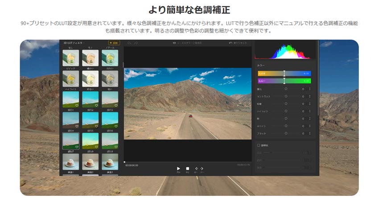The height and width of the screenshot is (198, 379).
Task: Click the ハイライト slider handle
Action: tap(286, 111)
